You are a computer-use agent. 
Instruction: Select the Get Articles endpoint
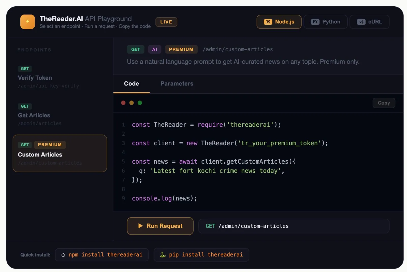tap(60, 115)
